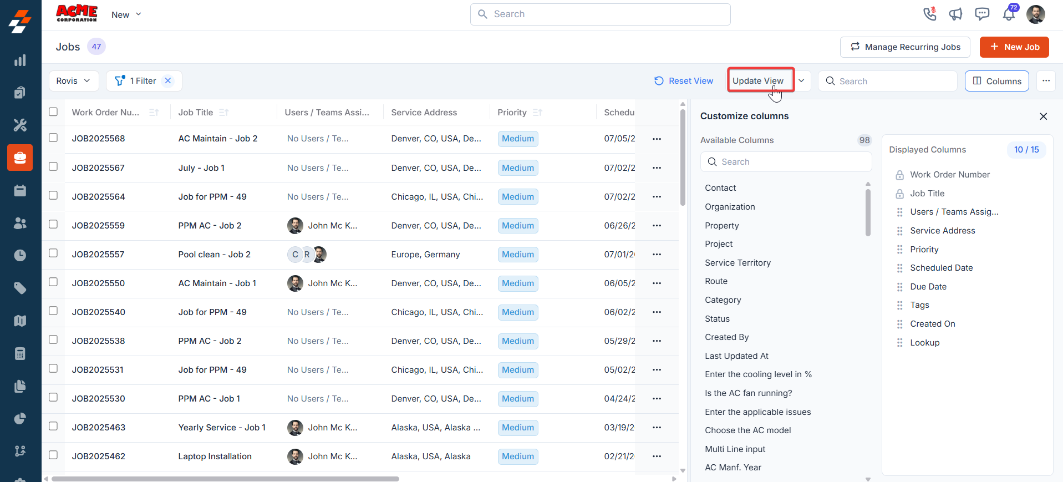Check the JOB2025567 row checkbox
This screenshot has height=482, width=1063.
click(x=53, y=166)
